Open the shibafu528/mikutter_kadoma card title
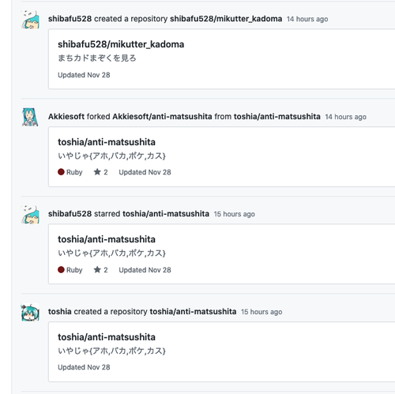The height and width of the screenshot is (394, 395). pos(121,44)
